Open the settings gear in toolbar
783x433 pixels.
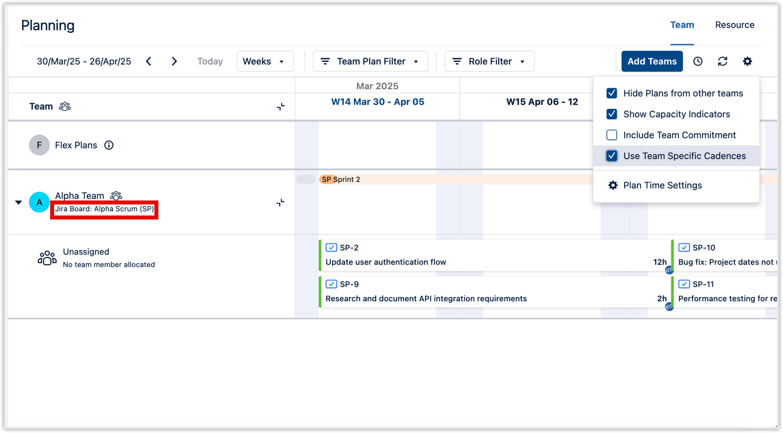pos(747,61)
